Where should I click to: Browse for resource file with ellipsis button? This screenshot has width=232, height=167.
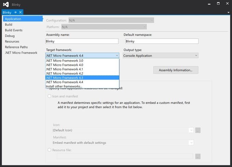(x=198, y=156)
